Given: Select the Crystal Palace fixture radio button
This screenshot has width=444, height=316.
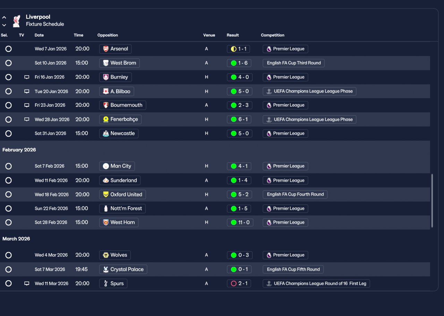Looking at the screenshot, I should 9,270.
